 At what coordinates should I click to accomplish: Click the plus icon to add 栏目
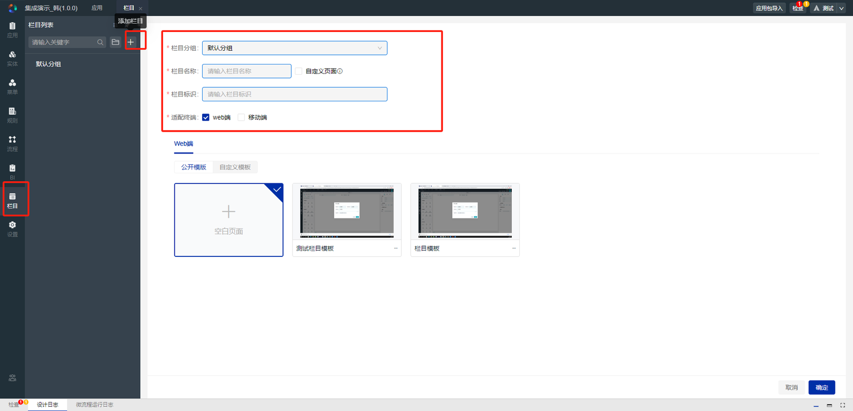click(x=131, y=42)
